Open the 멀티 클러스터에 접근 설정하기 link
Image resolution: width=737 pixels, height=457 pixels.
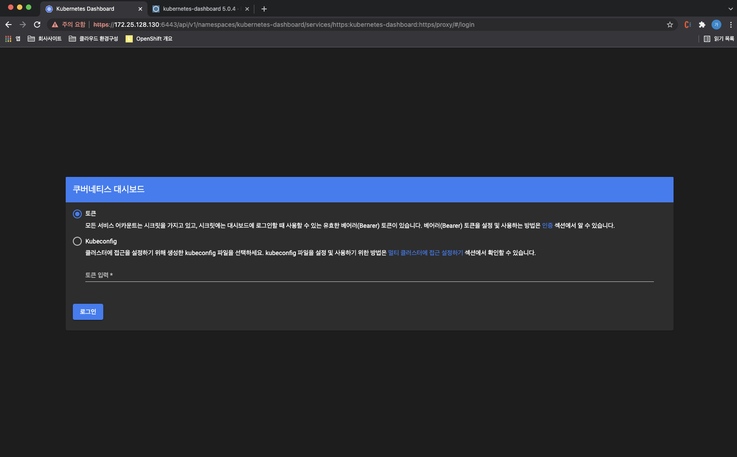point(425,253)
